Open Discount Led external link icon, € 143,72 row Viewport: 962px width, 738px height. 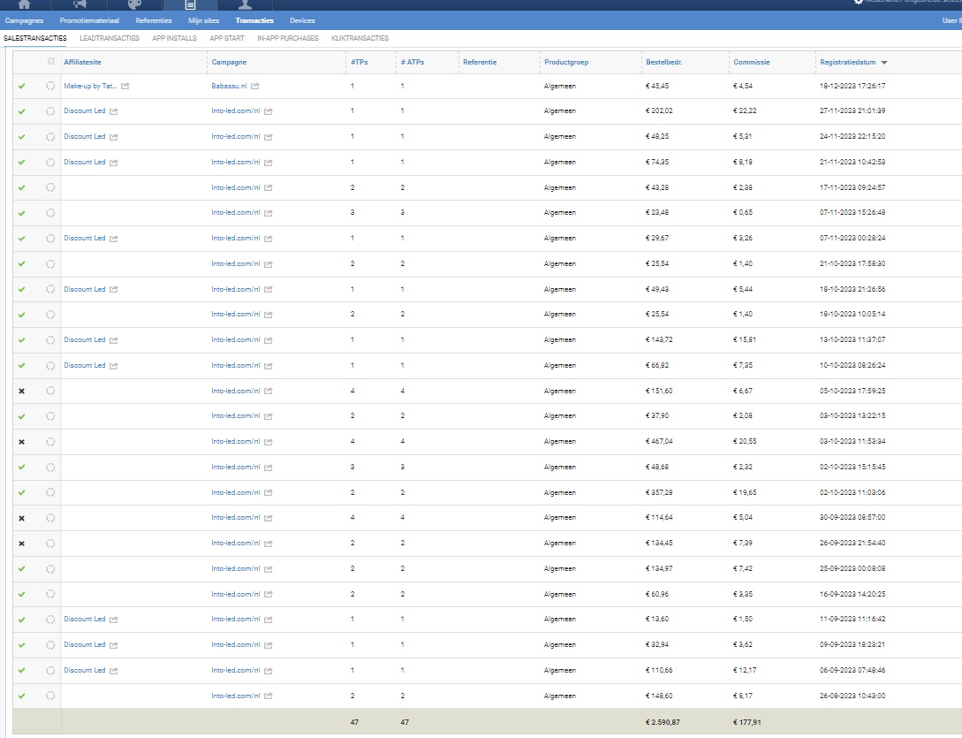click(113, 340)
